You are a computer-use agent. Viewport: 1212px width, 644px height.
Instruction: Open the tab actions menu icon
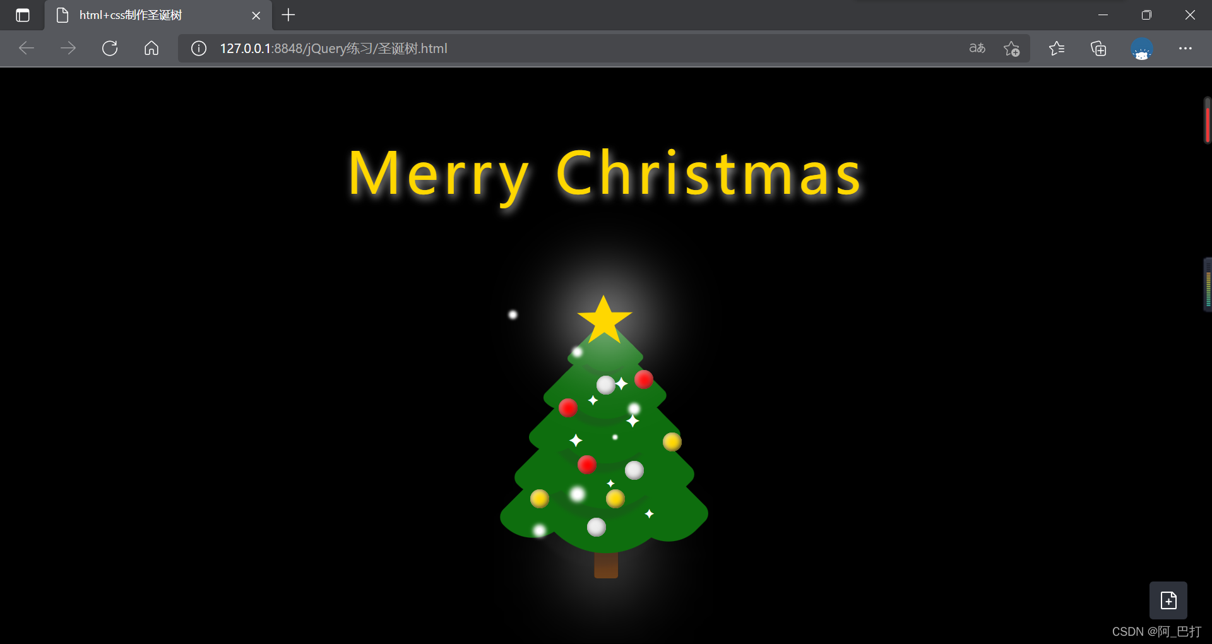pos(23,15)
